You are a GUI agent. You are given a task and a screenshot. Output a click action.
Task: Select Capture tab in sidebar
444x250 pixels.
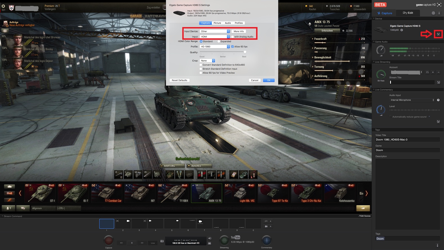[x=384, y=13]
